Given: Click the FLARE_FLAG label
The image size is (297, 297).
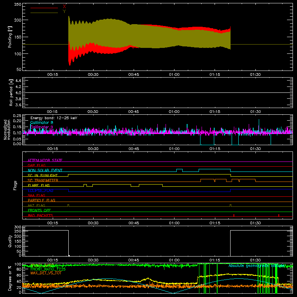Looking at the screenshot, I should click(x=39, y=185).
